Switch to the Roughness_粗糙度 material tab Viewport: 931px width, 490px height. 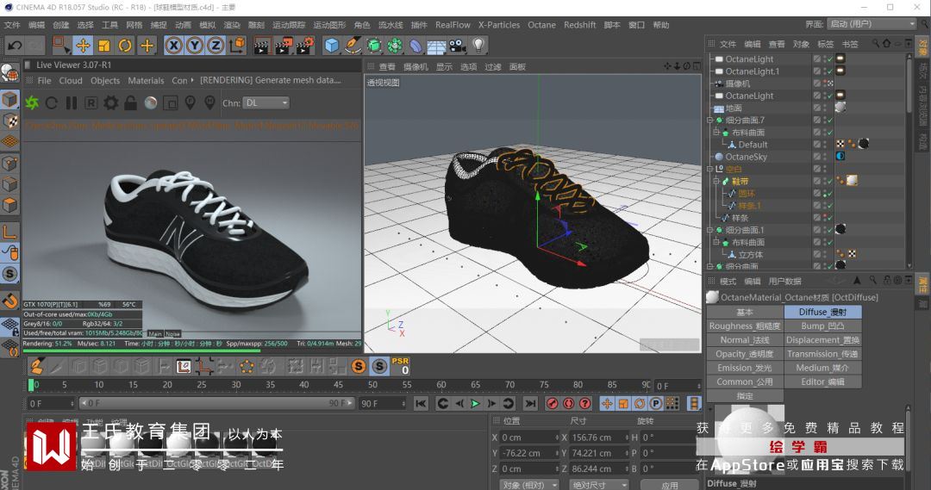tap(745, 326)
